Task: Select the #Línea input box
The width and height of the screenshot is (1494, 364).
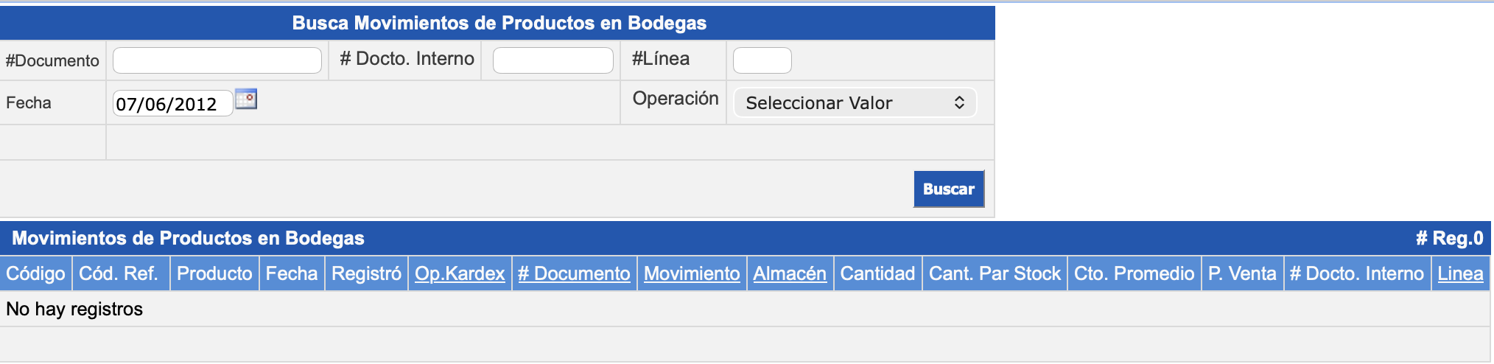Action: 762,60
